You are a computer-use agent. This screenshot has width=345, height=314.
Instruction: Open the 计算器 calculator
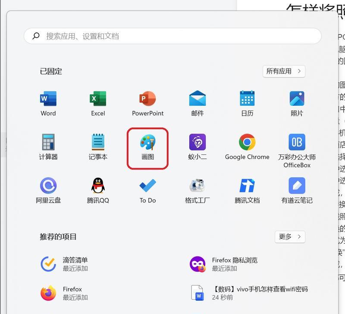(48, 147)
